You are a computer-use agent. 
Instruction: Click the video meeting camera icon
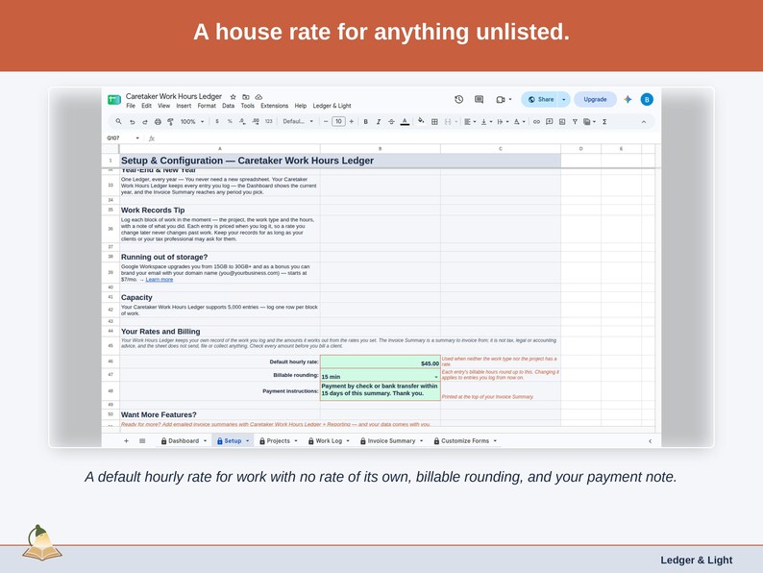[501, 99]
